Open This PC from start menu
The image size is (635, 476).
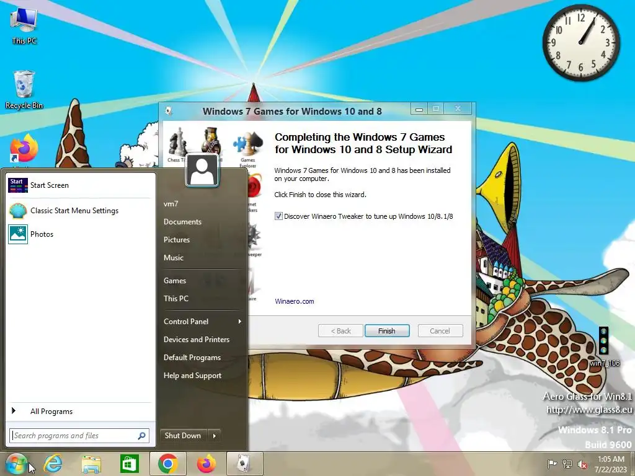[x=175, y=298]
